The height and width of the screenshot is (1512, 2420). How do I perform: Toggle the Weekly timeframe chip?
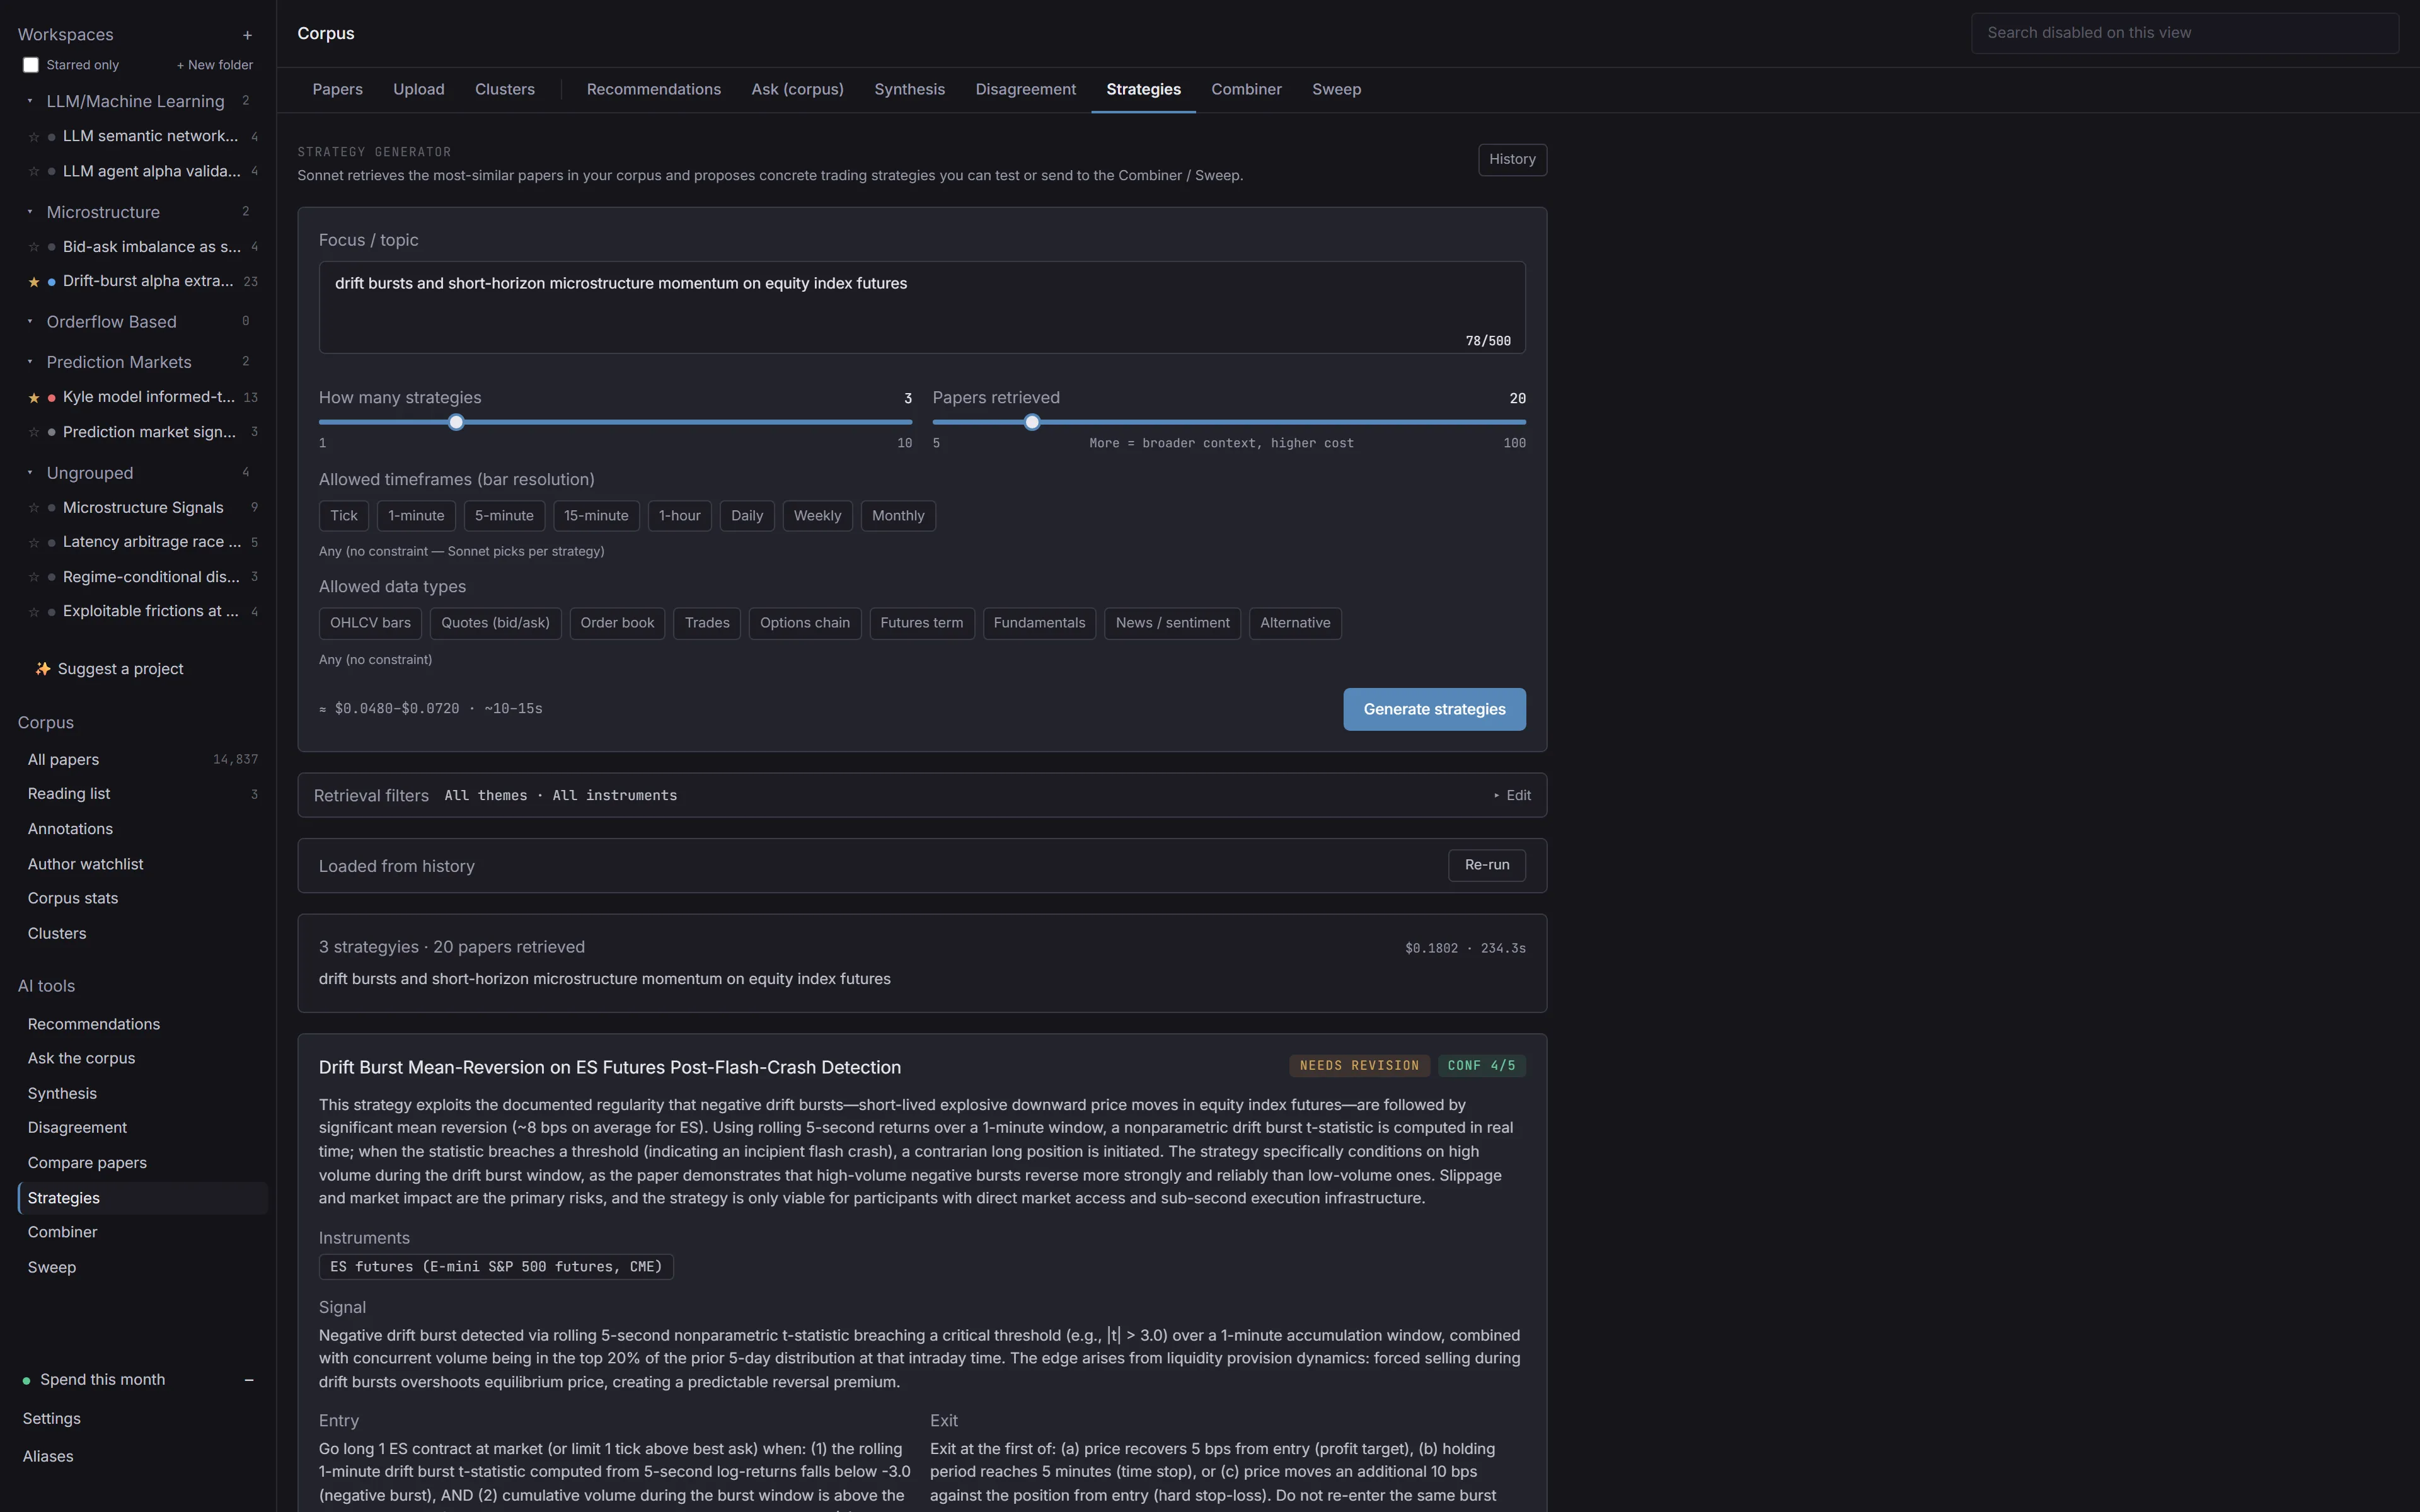[817, 516]
